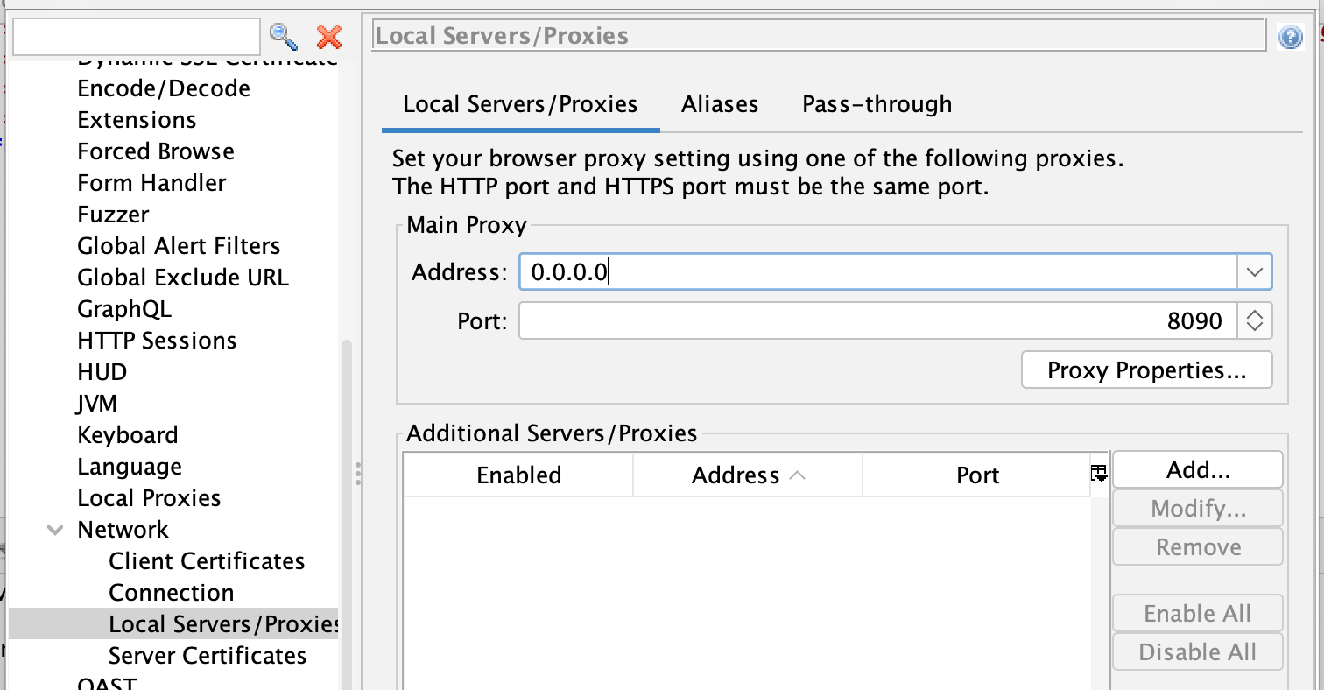Select Server Certificates in the tree

[x=208, y=656]
